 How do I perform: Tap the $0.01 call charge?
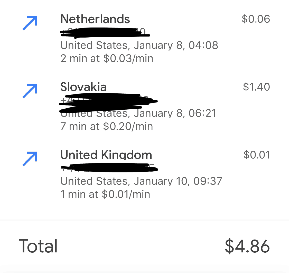click(257, 155)
